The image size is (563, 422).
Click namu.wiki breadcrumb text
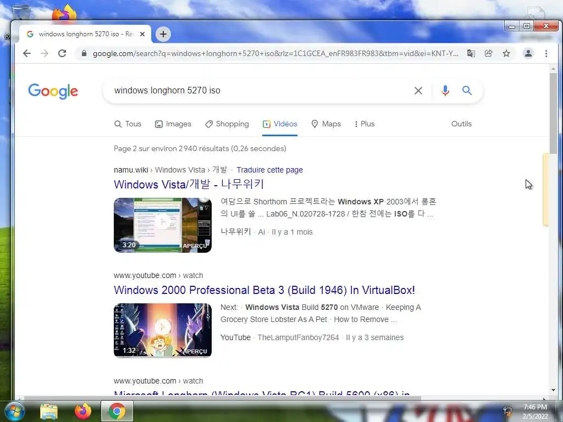click(131, 170)
